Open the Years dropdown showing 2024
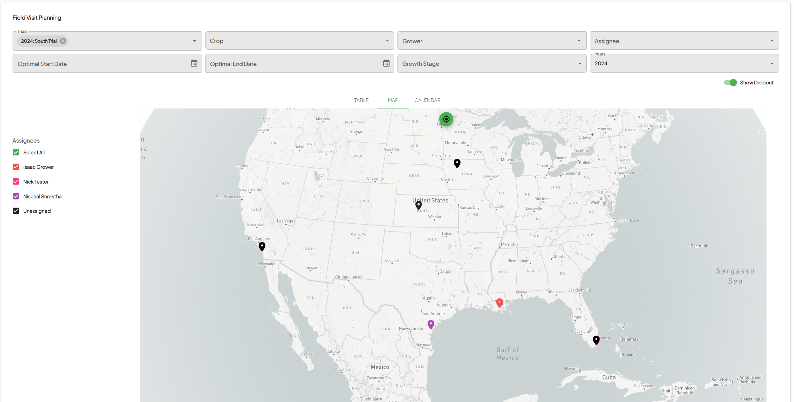 tap(684, 63)
